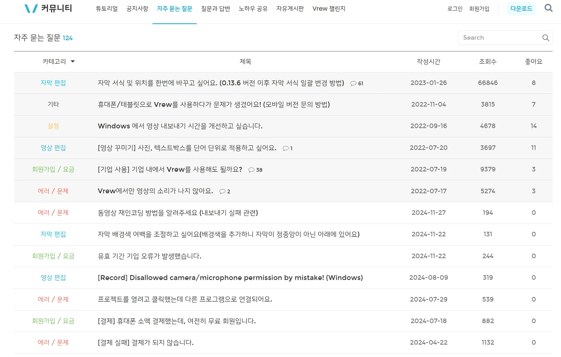Image resolution: width=561 pixels, height=357 pixels.
Task: Click the 회원가입 link
Action: [479, 9]
